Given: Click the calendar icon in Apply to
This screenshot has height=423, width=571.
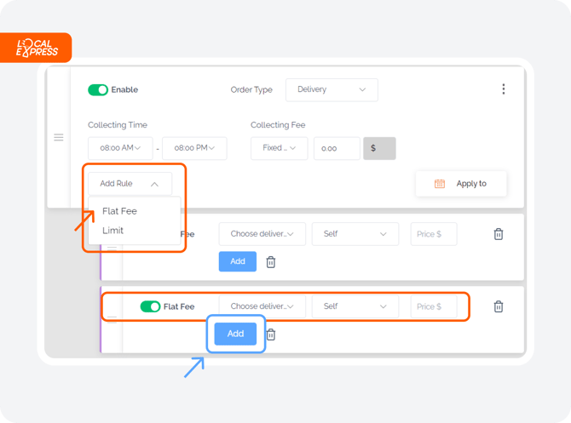Looking at the screenshot, I should tap(440, 184).
